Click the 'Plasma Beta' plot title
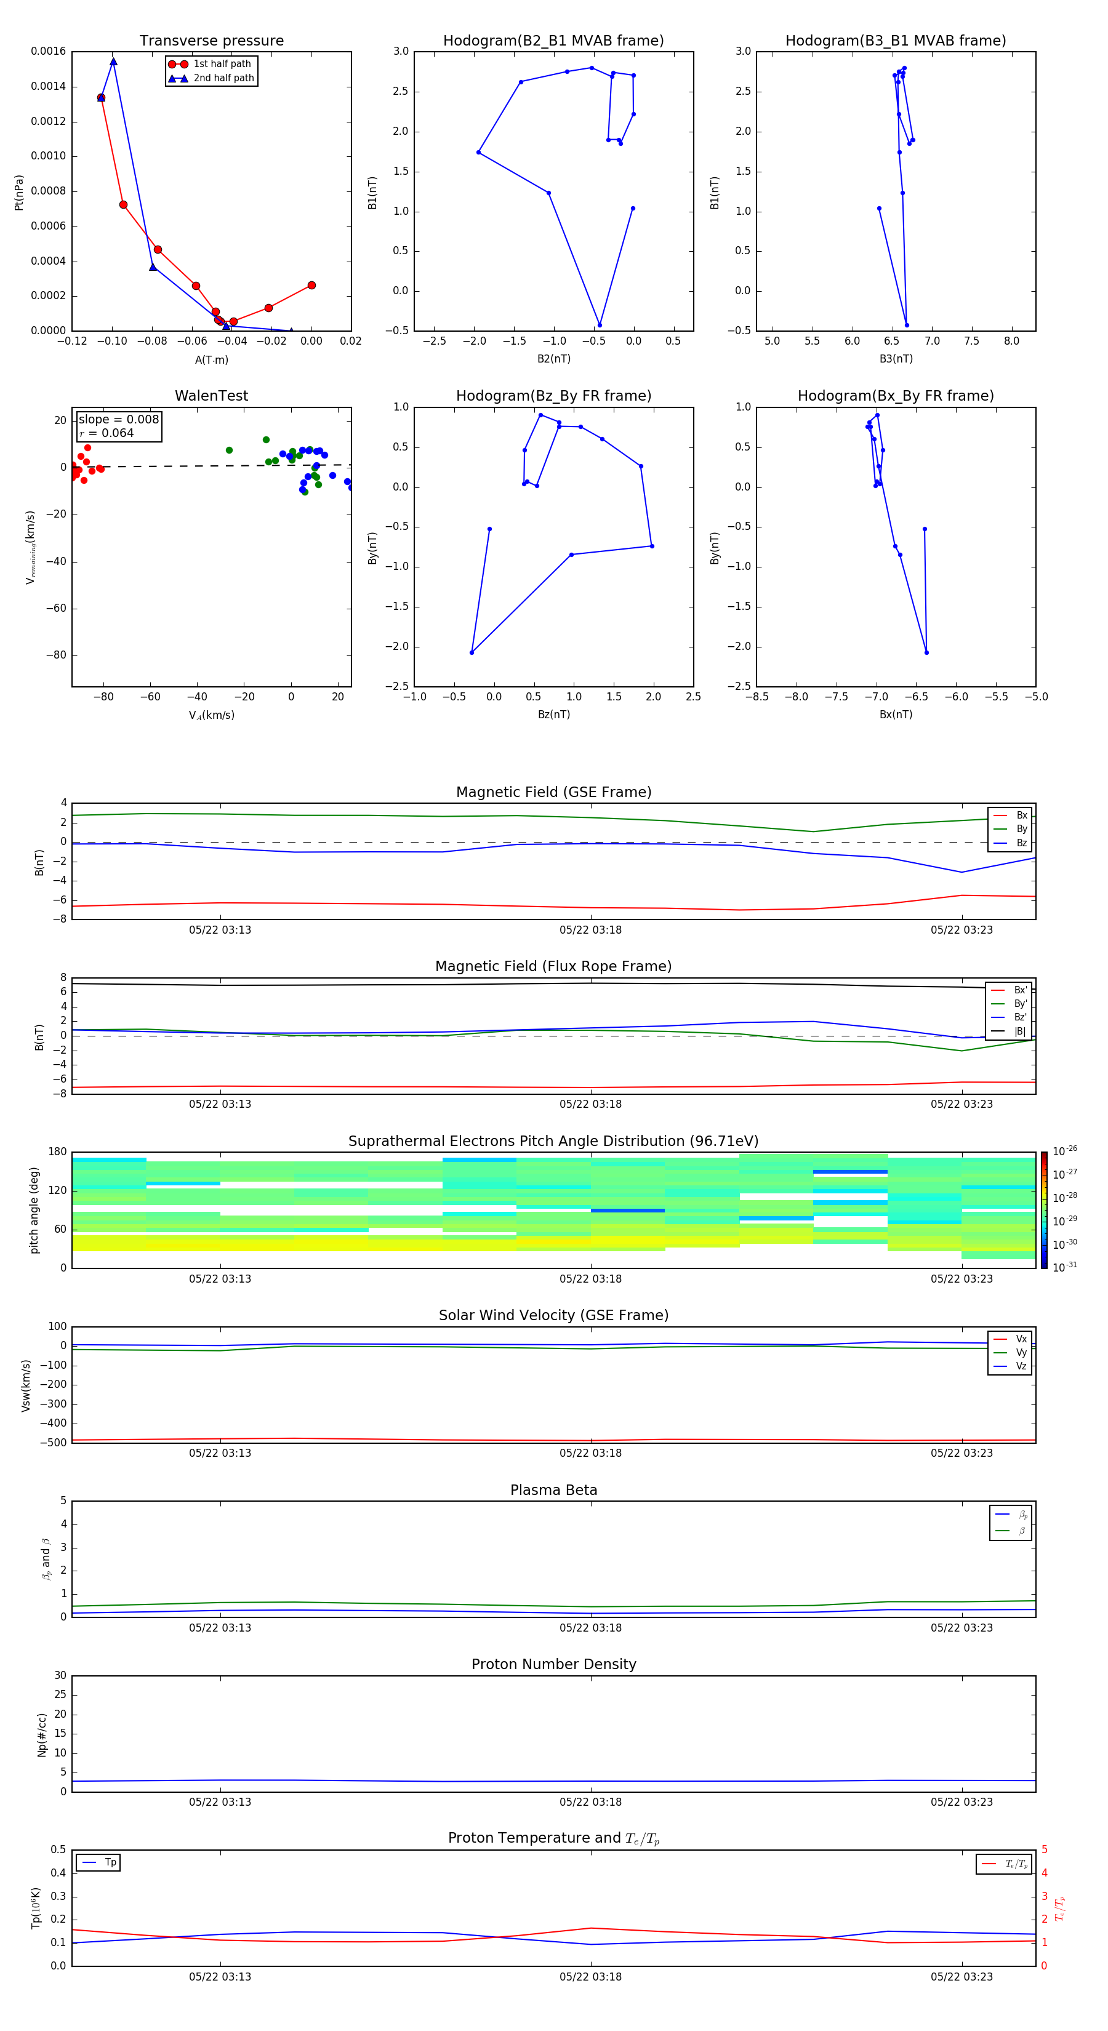1108x2031 pixels. pos(553,1490)
